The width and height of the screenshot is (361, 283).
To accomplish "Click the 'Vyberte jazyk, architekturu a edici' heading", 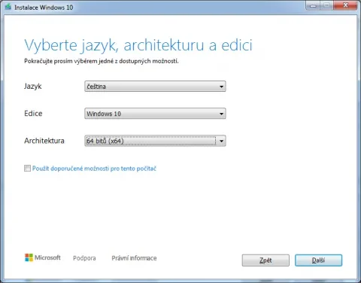I will (x=138, y=45).
